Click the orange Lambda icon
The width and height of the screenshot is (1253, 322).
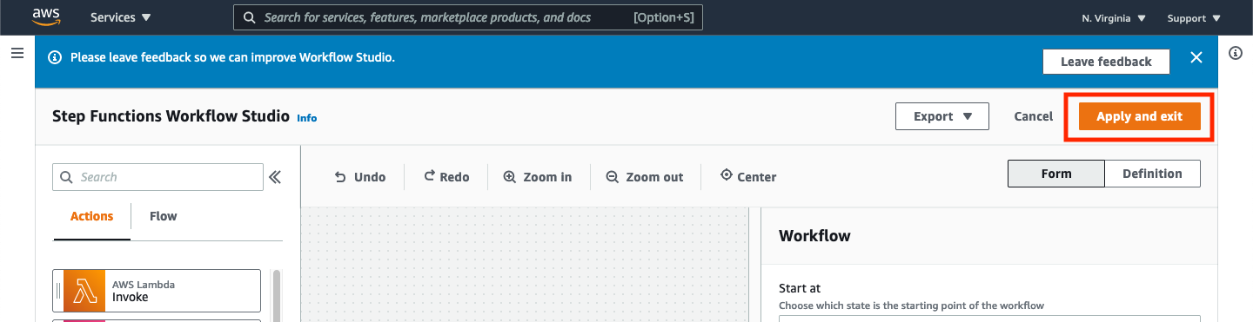coord(84,291)
